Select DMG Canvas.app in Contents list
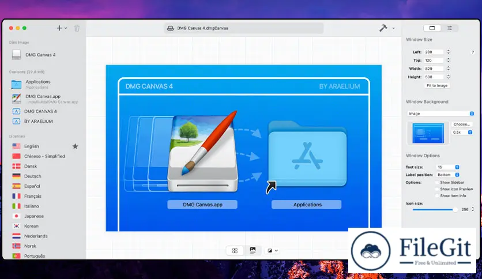Screen dimensions: 482x279 (x=44, y=99)
